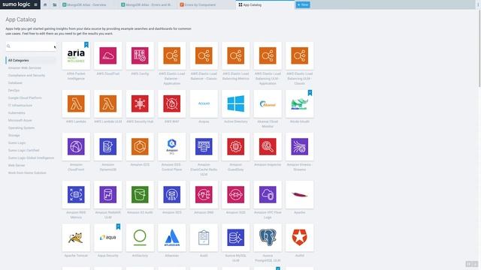Open the Amazon S3 Audit app
The width and height of the screenshot is (481, 270).
point(140,195)
